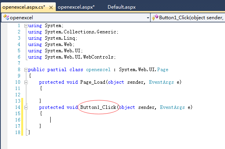Screen dimensions: 225x149
Task: Click the openexcel class icon in navigation bar
Action: pos(6,17)
